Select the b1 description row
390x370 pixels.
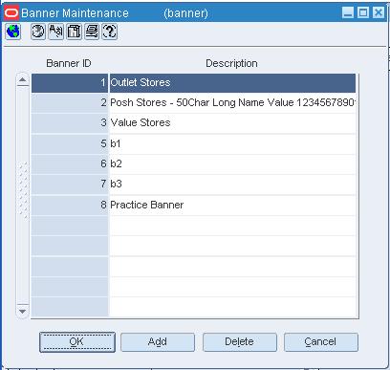(232, 143)
